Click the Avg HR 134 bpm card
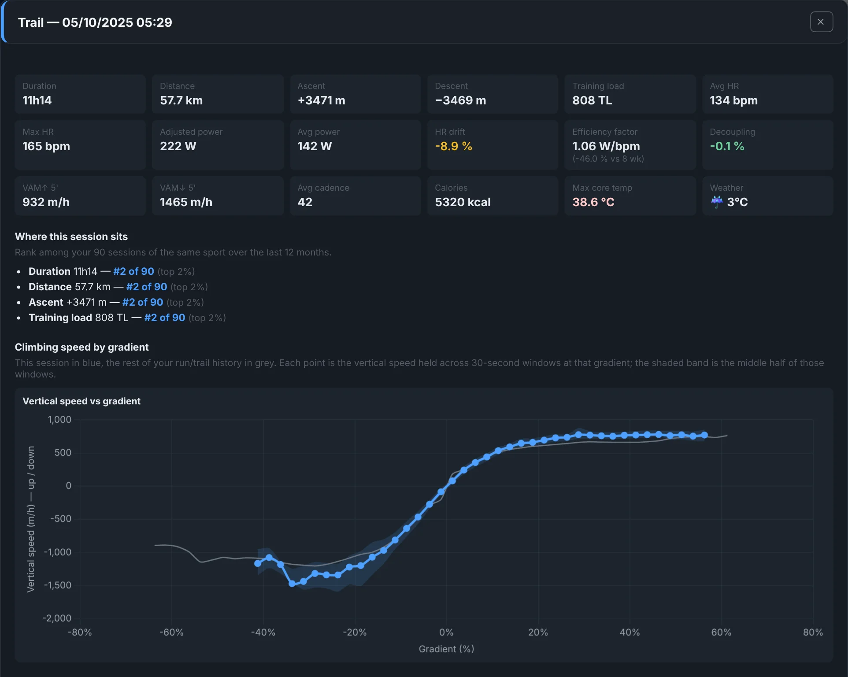The image size is (848, 677). tap(767, 94)
